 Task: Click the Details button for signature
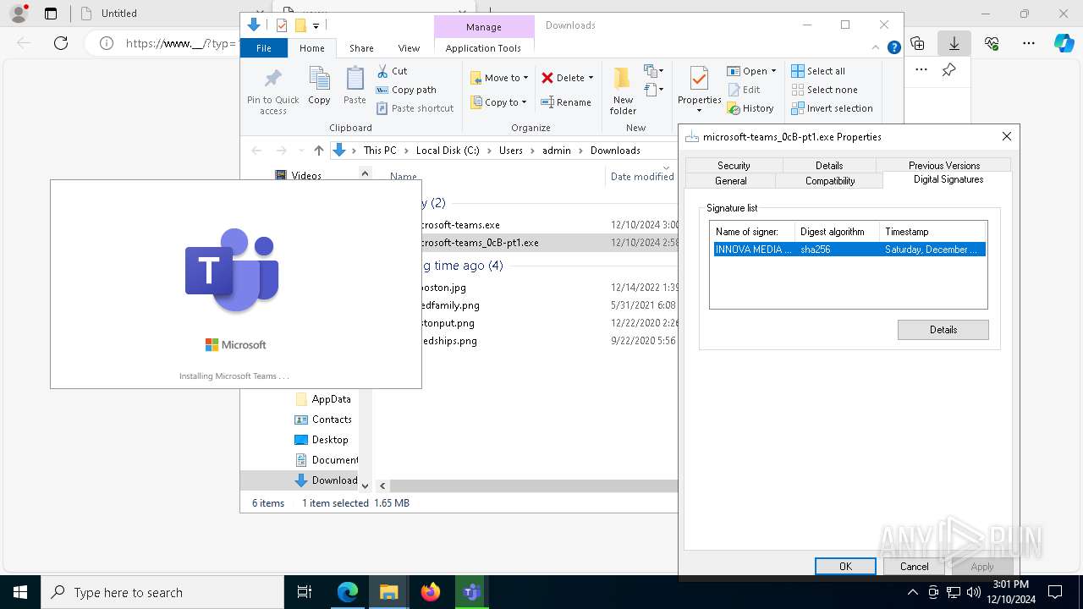click(943, 330)
